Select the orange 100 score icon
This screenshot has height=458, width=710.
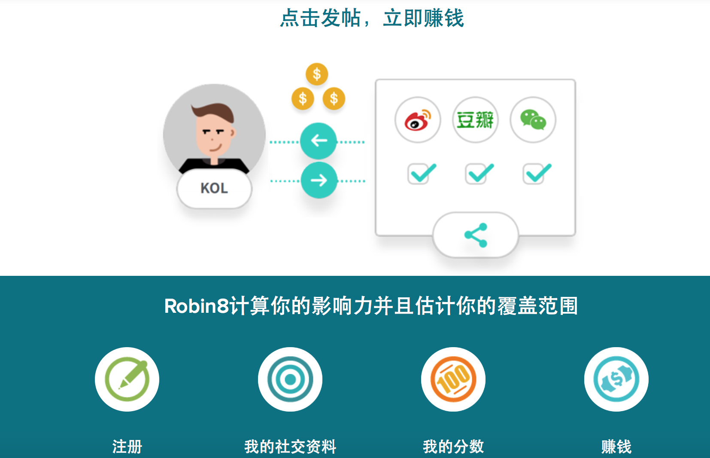tap(453, 379)
